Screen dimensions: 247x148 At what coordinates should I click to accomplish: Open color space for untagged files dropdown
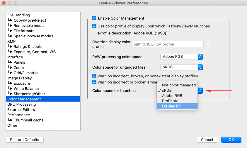(x=181, y=67)
